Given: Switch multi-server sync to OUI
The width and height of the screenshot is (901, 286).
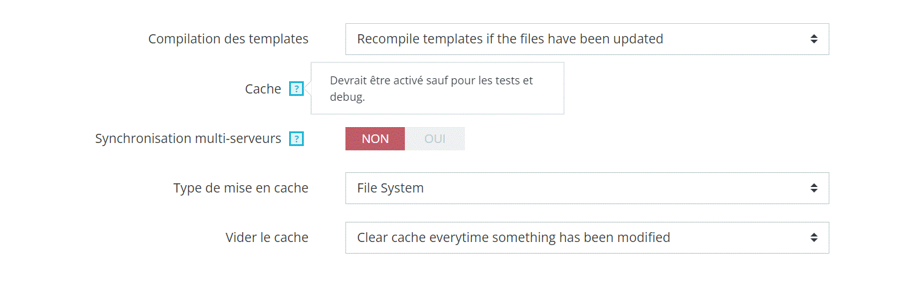Looking at the screenshot, I should 435,139.
